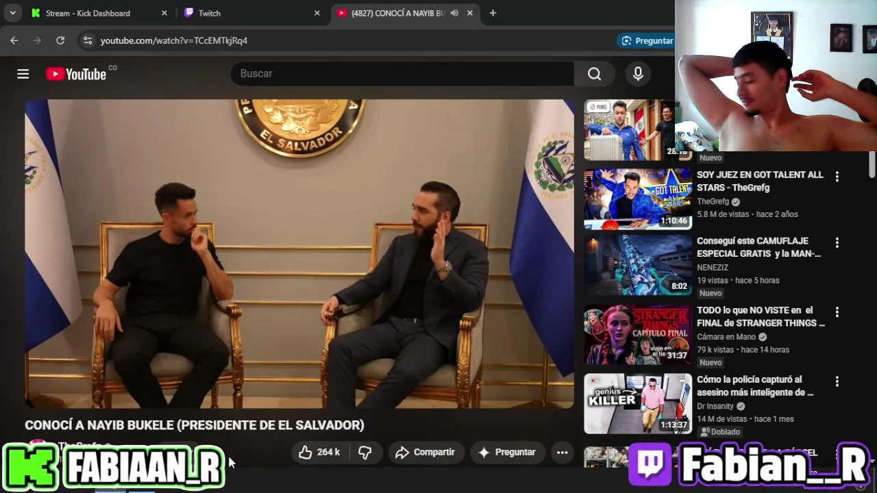Image resolution: width=877 pixels, height=493 pixels.
Task: Click the address bar URL
Action: (174, 40)
